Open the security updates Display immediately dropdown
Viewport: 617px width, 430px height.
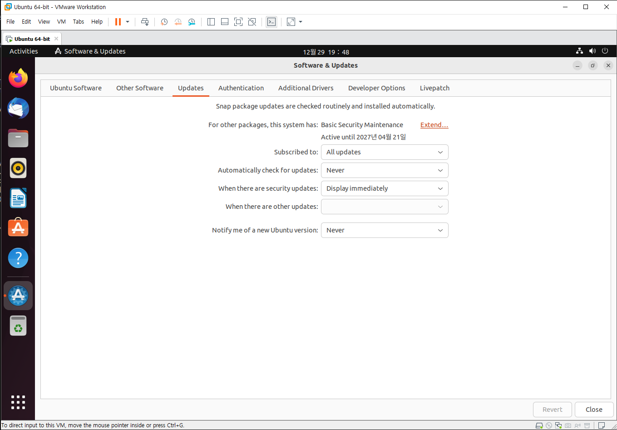click(385, 188)
